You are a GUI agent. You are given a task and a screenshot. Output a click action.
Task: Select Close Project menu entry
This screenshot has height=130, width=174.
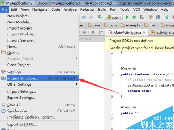39,65
